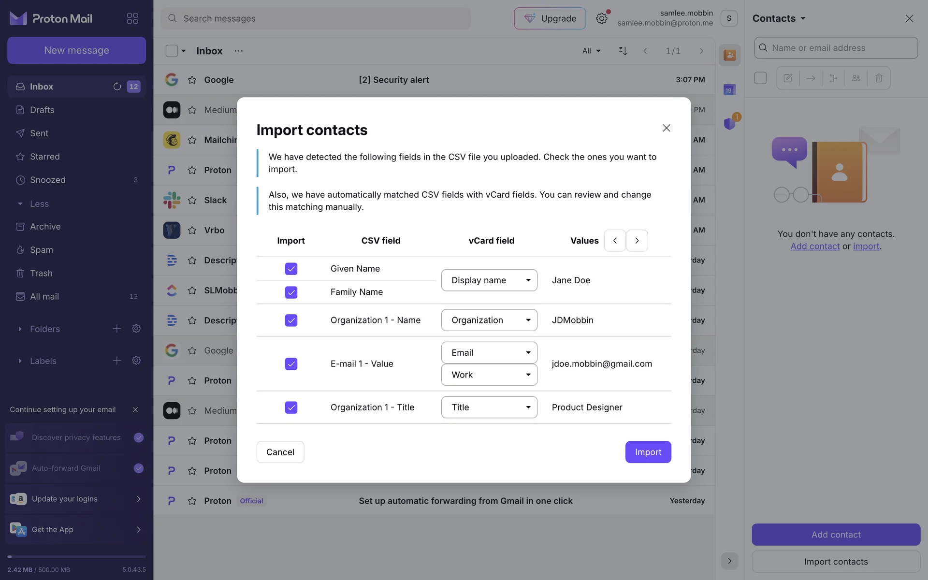Show previous contact values arrow
The width and height of the screenshot is (928, 580).
pyautogui.click(x=615, y=241)
